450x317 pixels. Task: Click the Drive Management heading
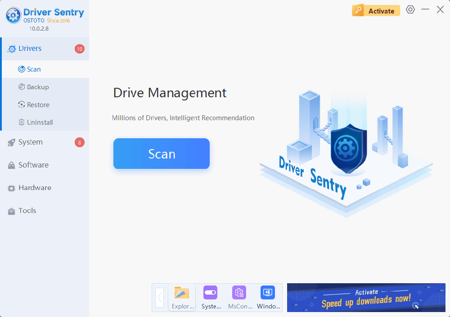click(x=170, y=93)
